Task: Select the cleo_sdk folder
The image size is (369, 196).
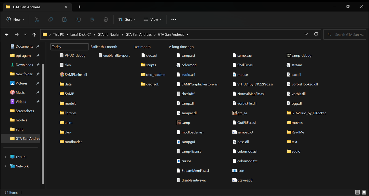Action: tap(150, 84)
